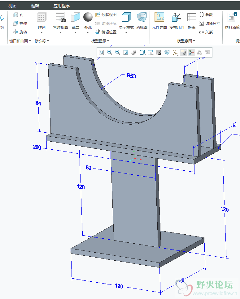This screenshot has width=240, height=299.
Task: Click the Zoom Out magnifier icon
Action: click(x=118, y=53)
